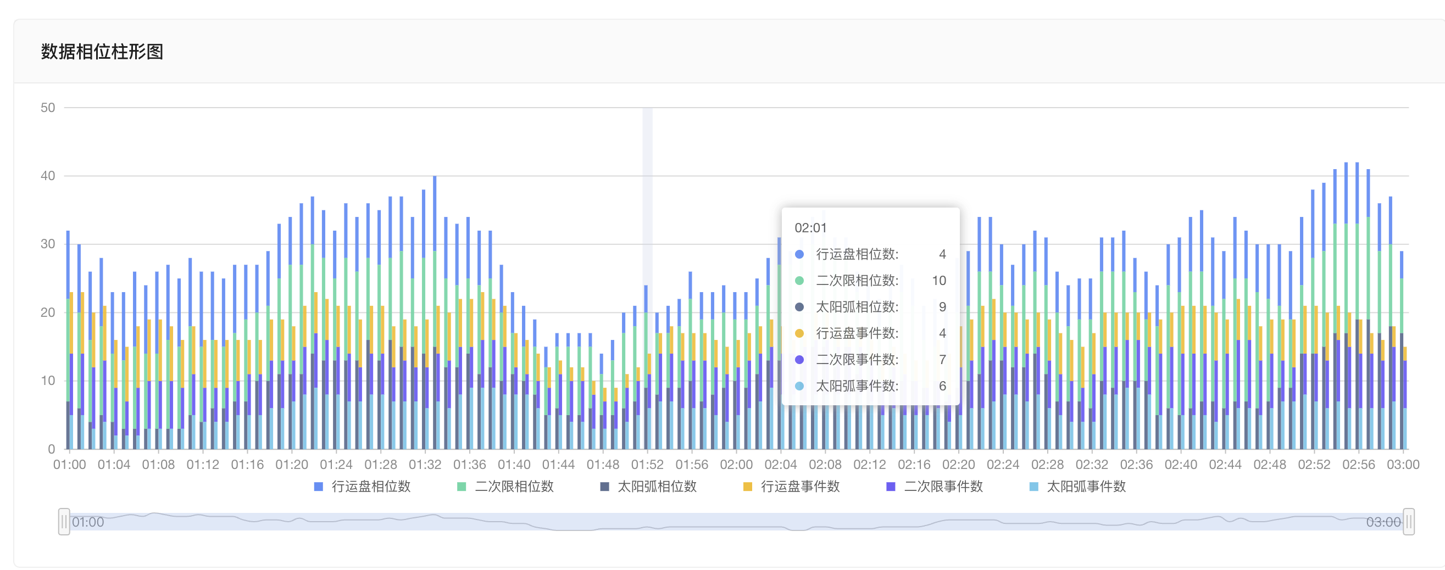This screenshot has height=570, width=1445.
Task: Click the yellow 行运盘事件数 legend square
Action: pos(747,487)
